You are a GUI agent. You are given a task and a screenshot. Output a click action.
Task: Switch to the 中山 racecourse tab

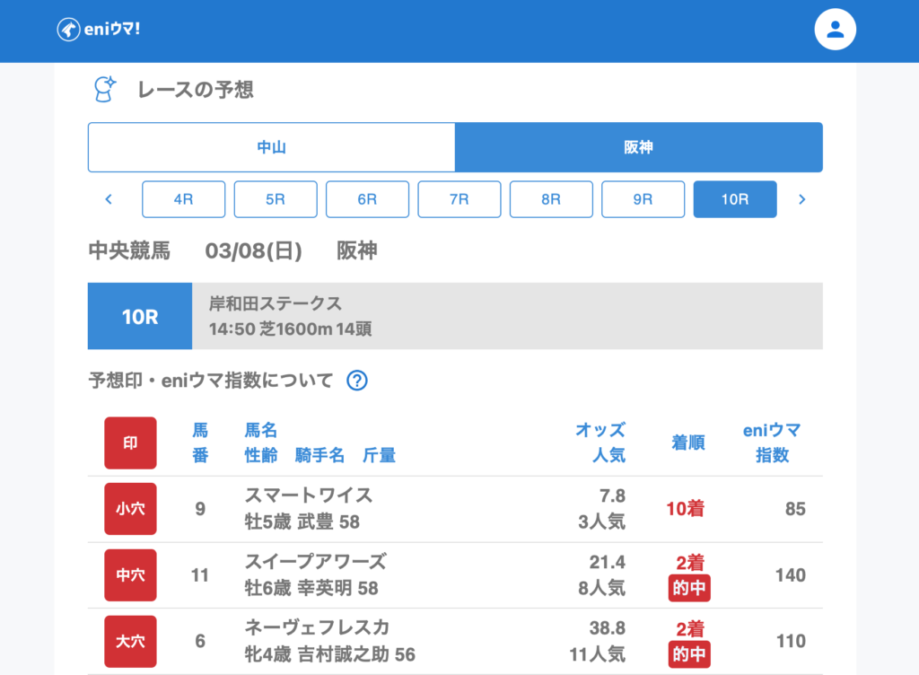coord(271,147)
